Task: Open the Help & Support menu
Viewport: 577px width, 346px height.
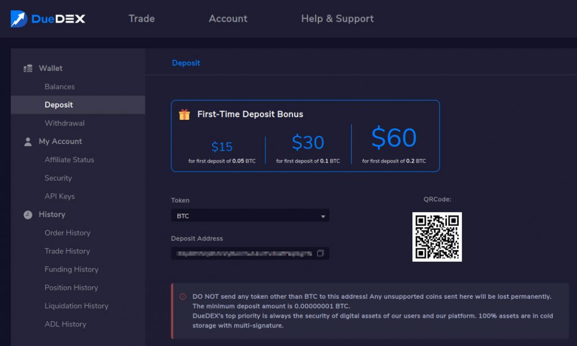Action: [337, 19]
